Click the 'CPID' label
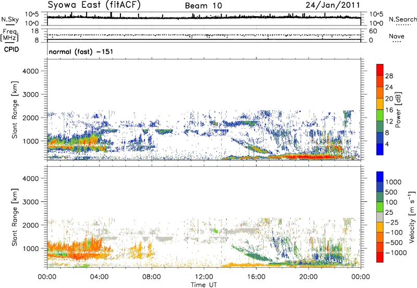 click(11, 49)
